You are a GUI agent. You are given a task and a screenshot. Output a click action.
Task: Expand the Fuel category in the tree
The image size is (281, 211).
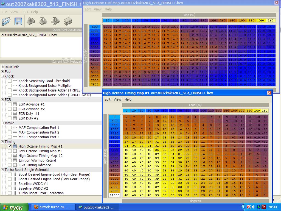[2, 72]
